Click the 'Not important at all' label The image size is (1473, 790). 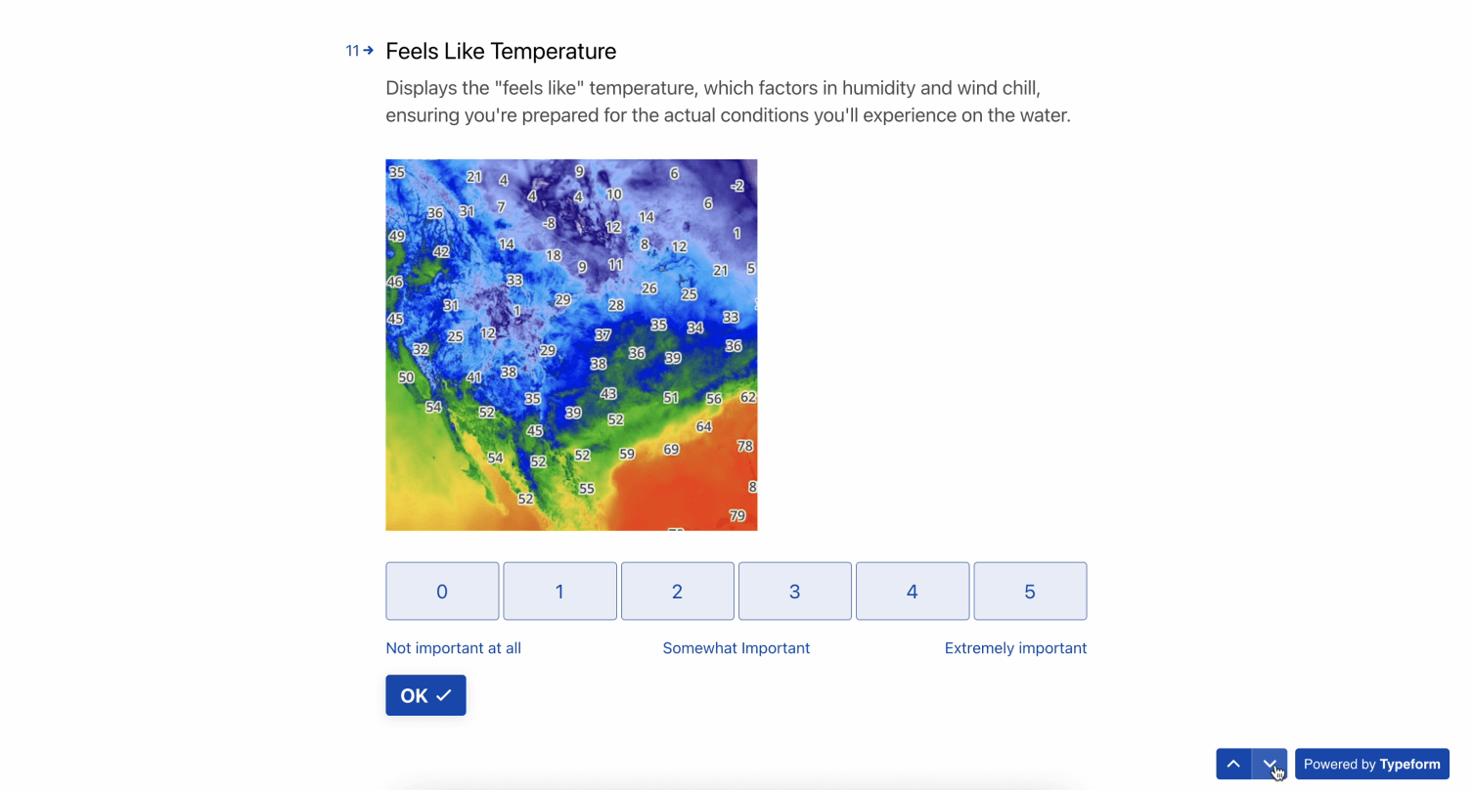(453, 648)
